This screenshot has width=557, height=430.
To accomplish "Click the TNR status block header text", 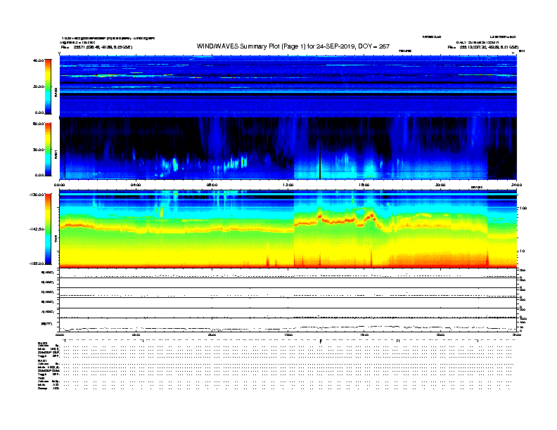I will click(41, 378).
